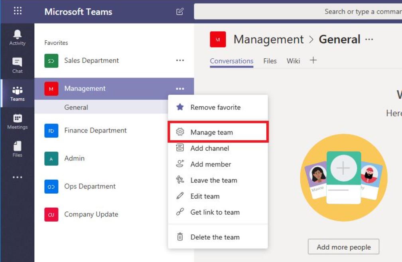402x262 pixels.
Task: Select the Ops Department team
Action: [x=101, y=187]
